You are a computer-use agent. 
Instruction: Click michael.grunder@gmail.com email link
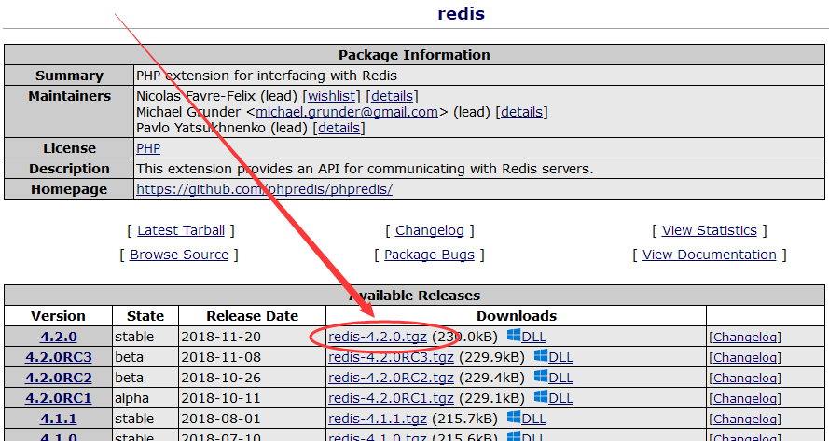[x=347, y=112]
